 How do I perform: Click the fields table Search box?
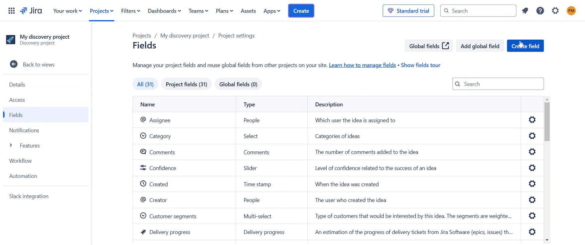[x=502, y=84]
